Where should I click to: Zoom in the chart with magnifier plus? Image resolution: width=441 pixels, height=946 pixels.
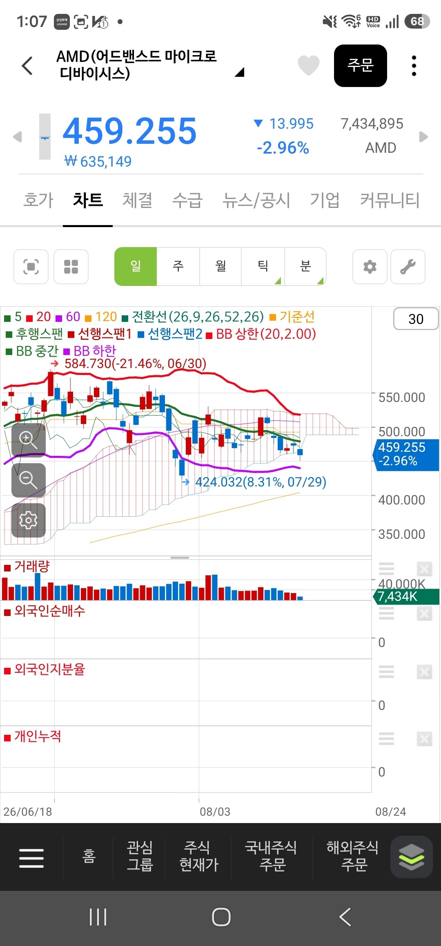coord(28,440)
